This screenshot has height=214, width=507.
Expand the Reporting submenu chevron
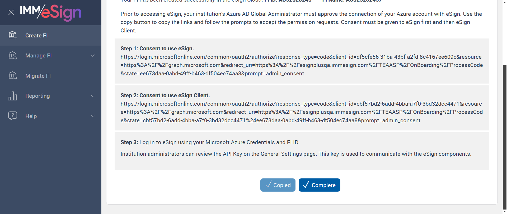point(93,96)
